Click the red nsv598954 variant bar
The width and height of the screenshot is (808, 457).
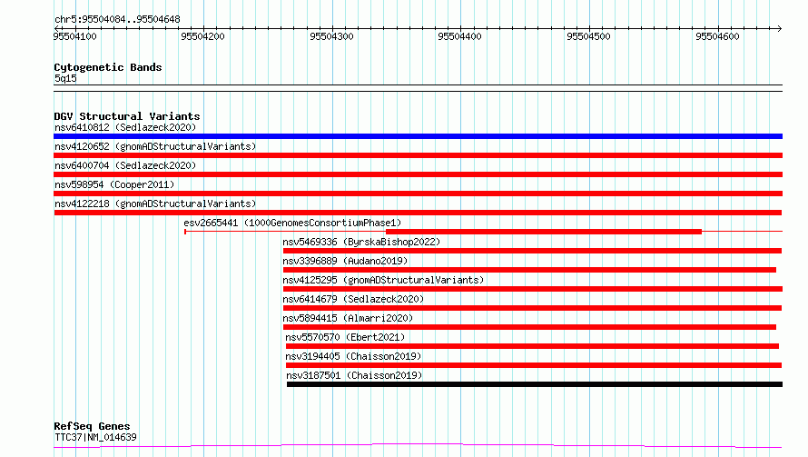(x=418, y=194)
